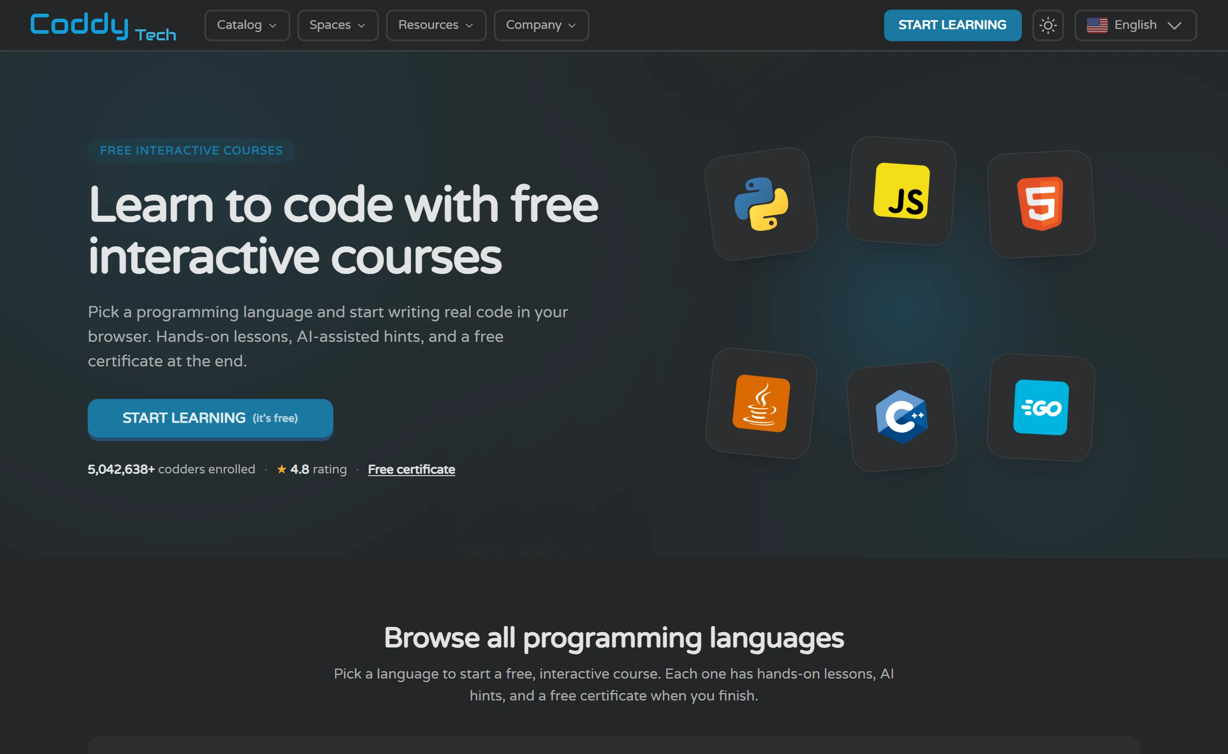
Task: Open the C++ course tile
Action: tap(902, 416)
